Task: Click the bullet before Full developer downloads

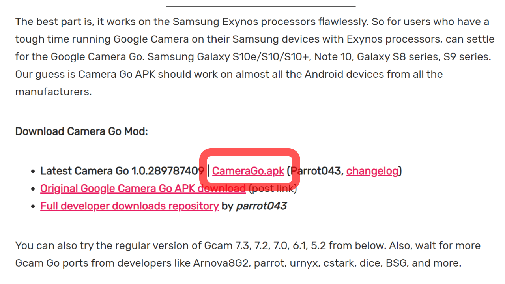Action: click(33, 206)
